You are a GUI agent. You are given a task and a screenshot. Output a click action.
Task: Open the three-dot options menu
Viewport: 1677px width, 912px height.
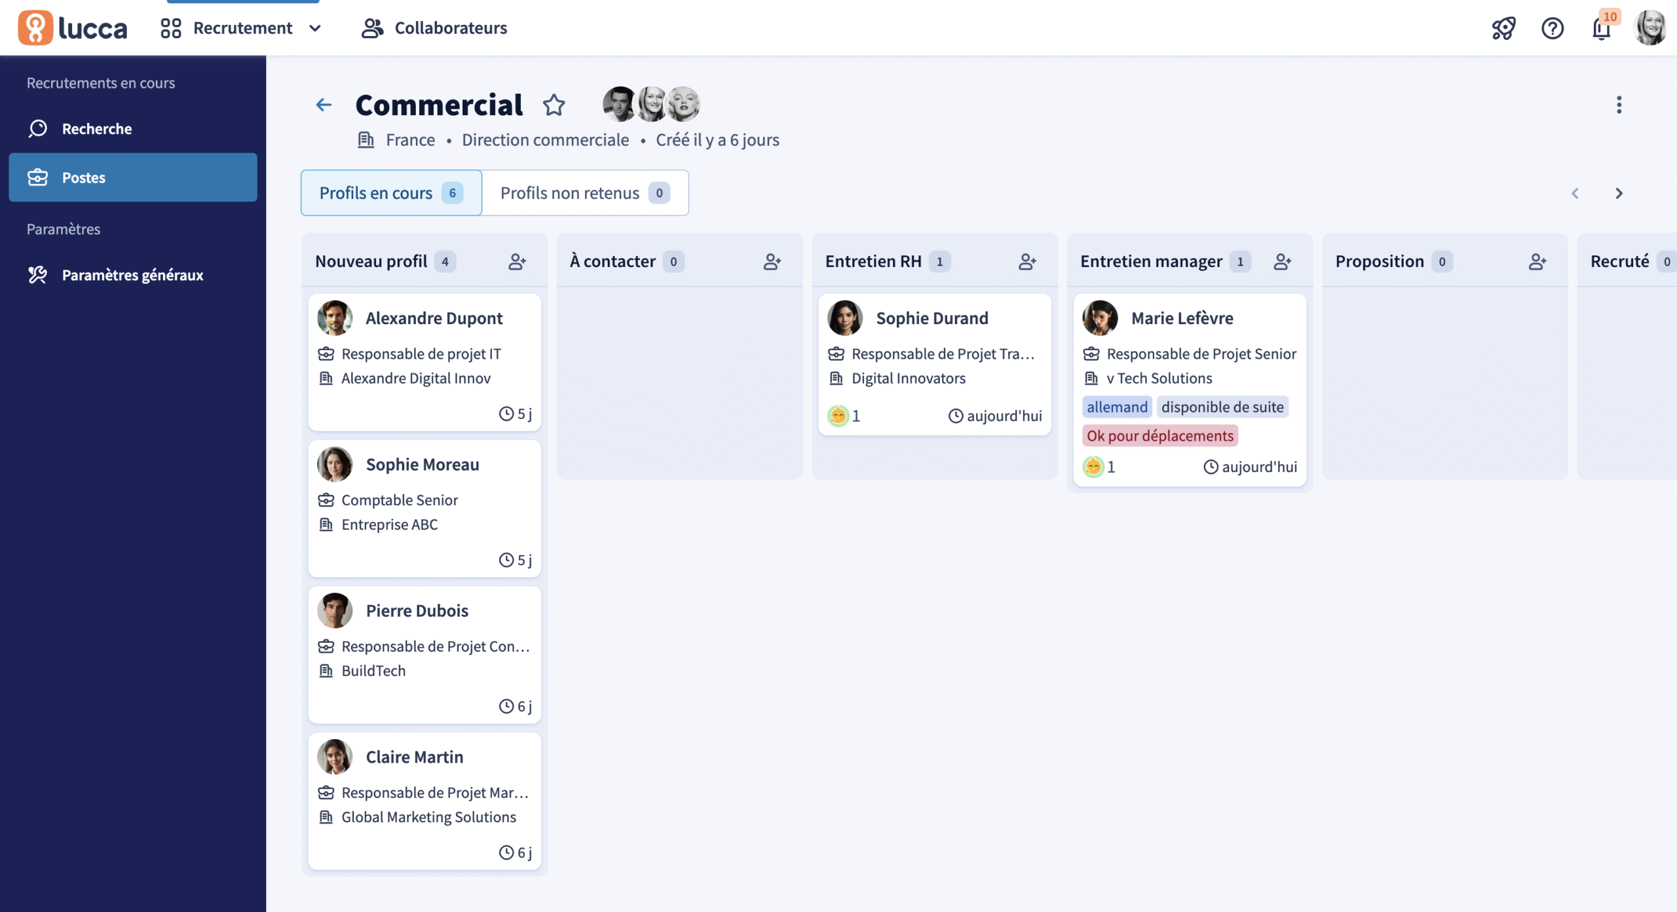coord(1619,105)
